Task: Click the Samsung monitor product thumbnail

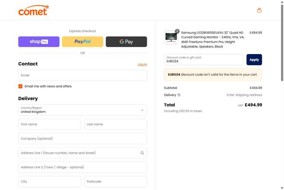Action: 171,37
